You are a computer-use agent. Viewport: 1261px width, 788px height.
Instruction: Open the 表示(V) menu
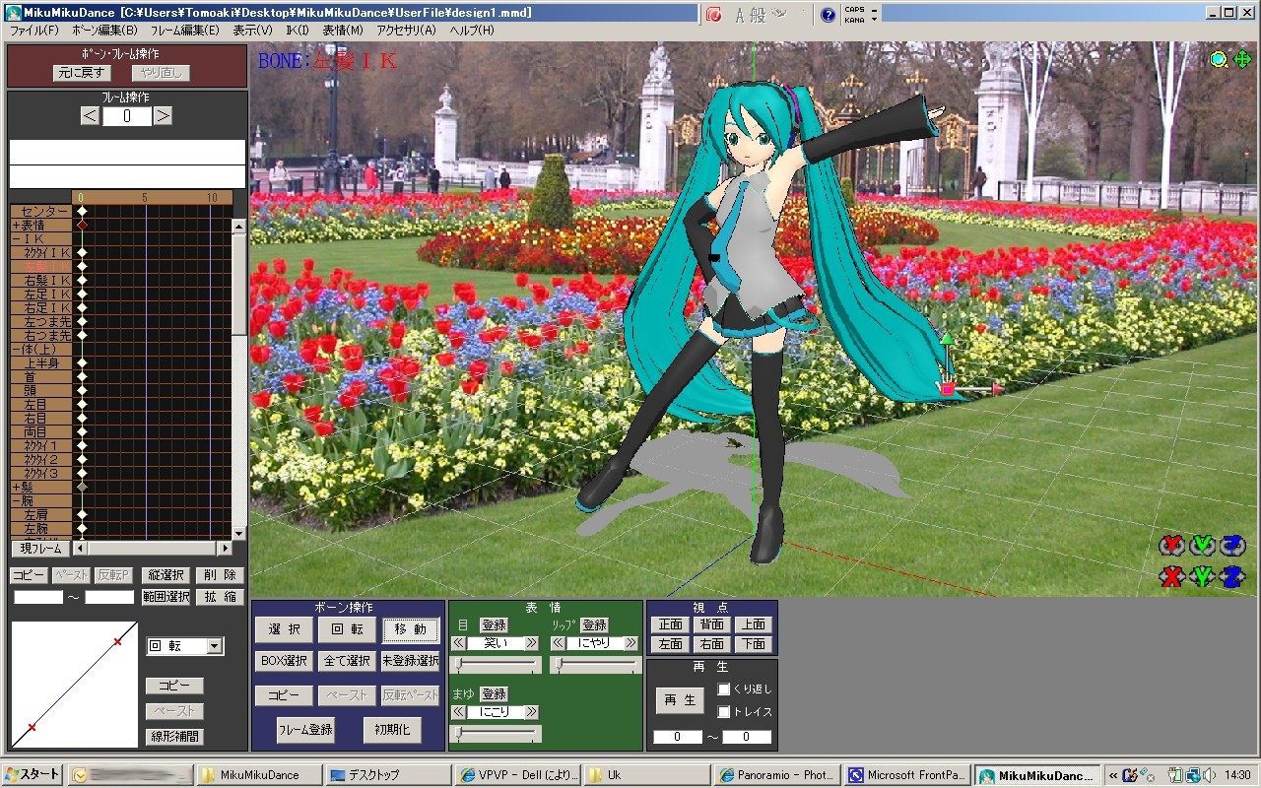(x=253, y=31)
